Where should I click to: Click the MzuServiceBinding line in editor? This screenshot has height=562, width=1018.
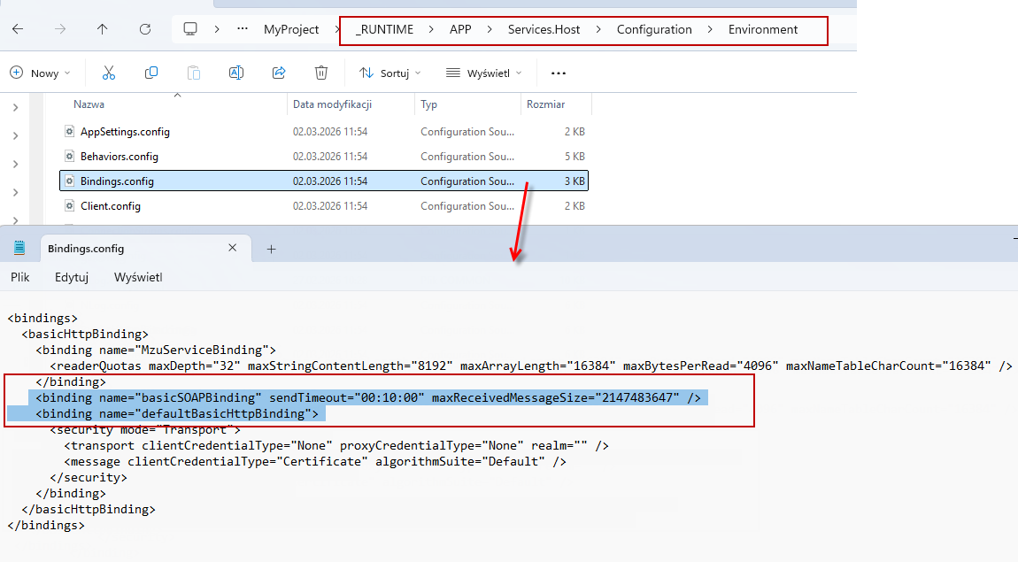156,350
